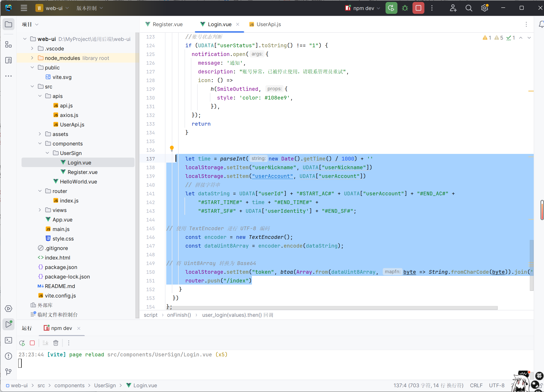Open editor tab options menu
The width and height of the screenshot is (544, 392).
(x=526, y=25)
